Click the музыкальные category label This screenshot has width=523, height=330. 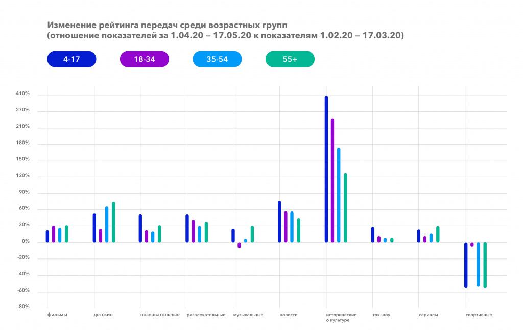pyautogui.click(x=249, y=315)
